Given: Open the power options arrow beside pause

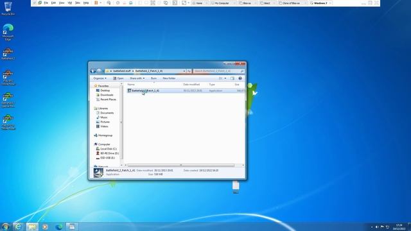Looking at the screenshot, I should 101,3.
